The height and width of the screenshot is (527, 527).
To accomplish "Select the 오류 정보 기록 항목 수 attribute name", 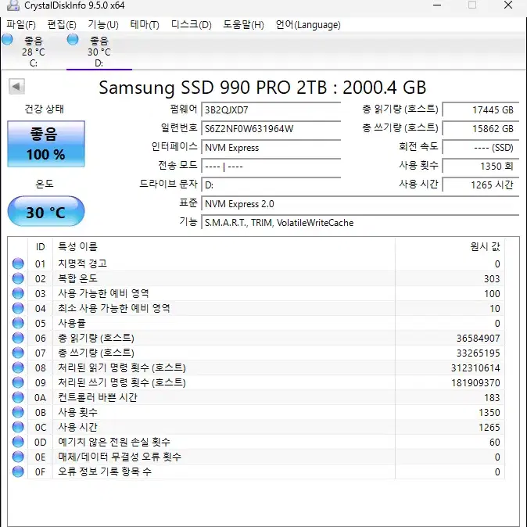I will (x=105, y=471).
